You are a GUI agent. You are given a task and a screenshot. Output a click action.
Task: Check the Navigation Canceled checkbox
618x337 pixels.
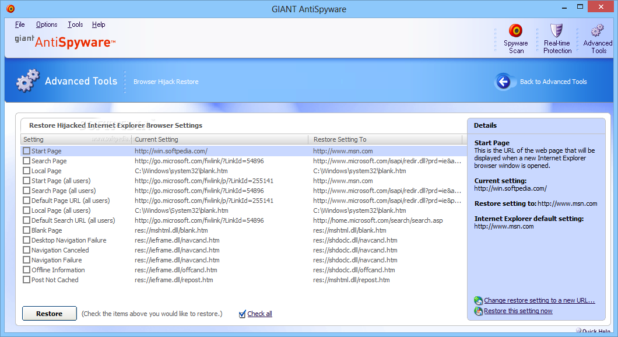26,250
